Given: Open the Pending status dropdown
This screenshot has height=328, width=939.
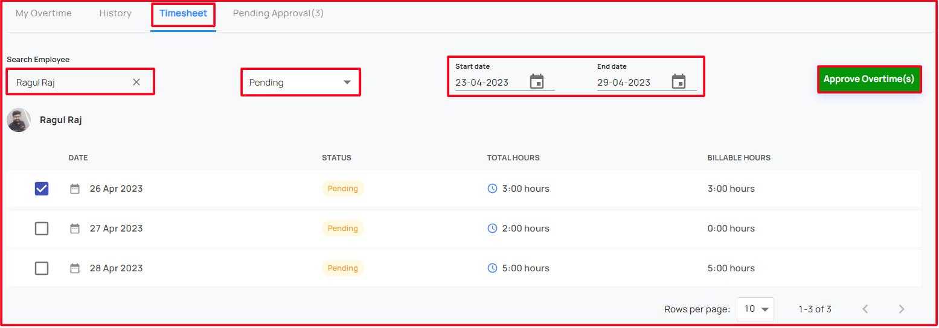Looking at the screenshot, I should pyautogui.click(x=301, y=82).
